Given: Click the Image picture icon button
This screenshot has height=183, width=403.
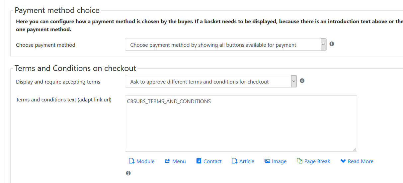Looking at the screenshot, I should (x=267, y=161).
